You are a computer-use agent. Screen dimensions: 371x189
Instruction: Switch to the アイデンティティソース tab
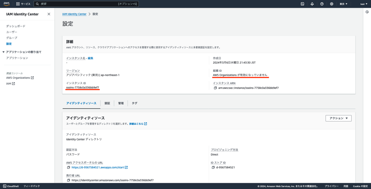click(81, 103)
